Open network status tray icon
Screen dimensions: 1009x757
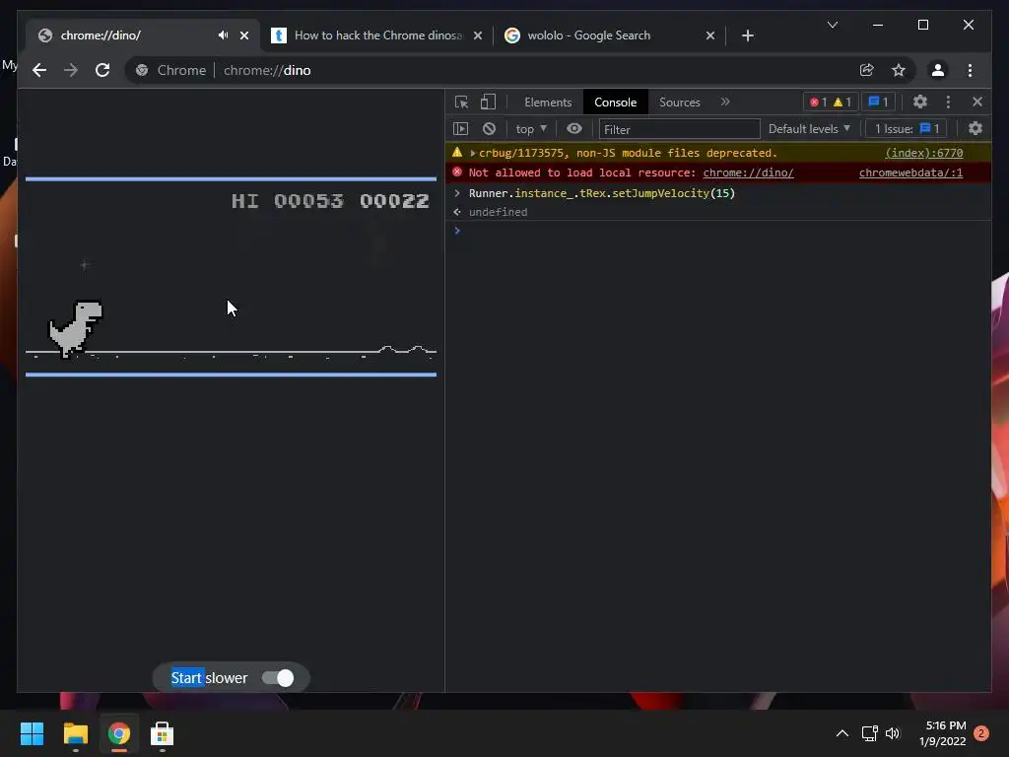(x=869, y=733)
